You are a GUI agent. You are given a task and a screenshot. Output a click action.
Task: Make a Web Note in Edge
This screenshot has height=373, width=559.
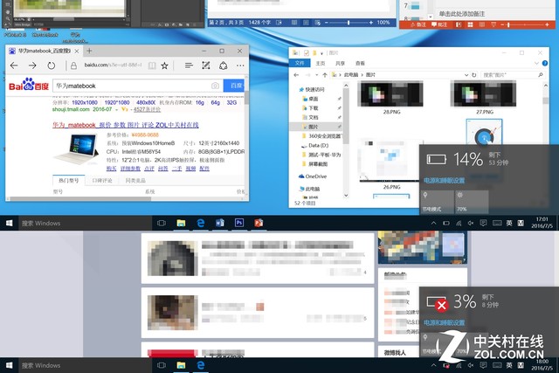tap(206, 66)
